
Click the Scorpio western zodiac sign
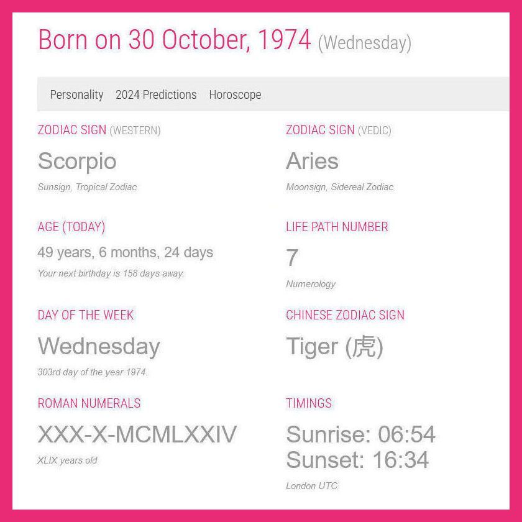click(77, 162)
